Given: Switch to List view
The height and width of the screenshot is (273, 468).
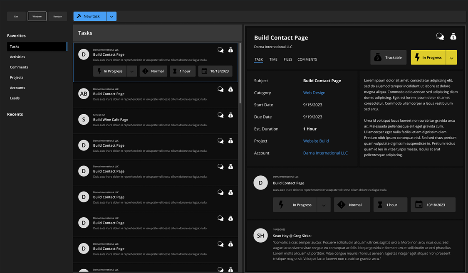Looking at the screenshot, I should [16, 16].
